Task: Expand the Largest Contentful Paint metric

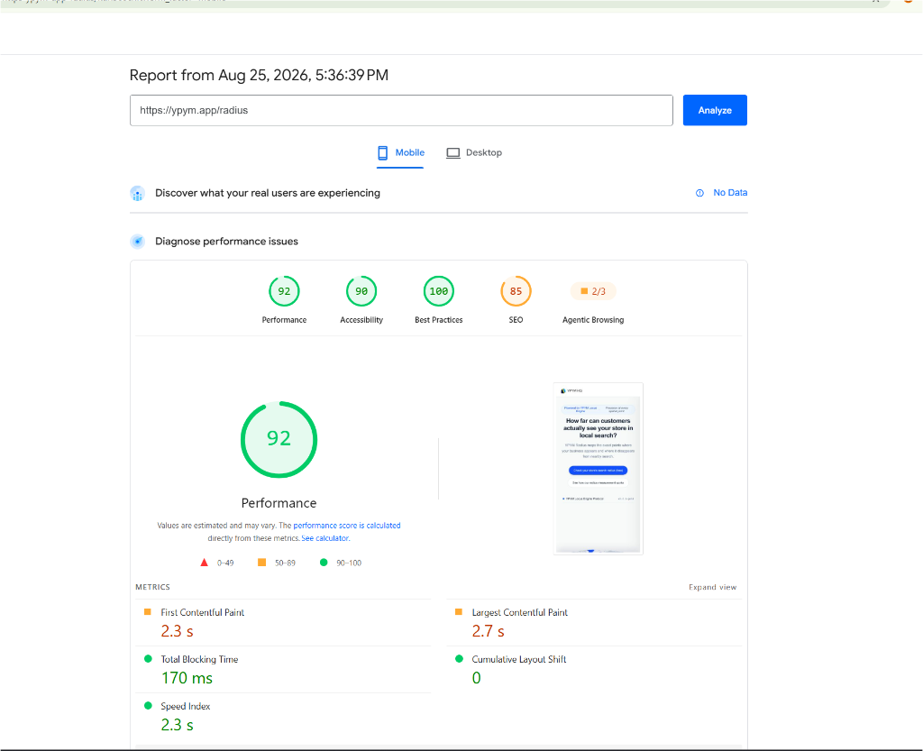Action: [594, 623]
